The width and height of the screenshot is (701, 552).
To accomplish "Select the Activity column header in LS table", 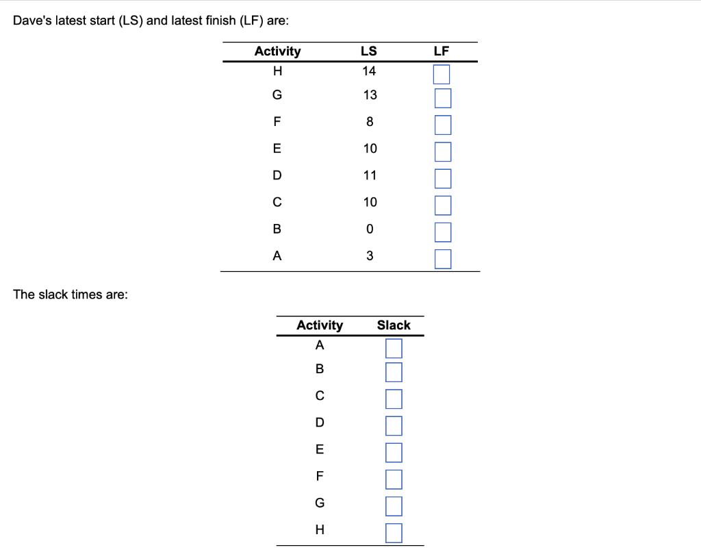I will click(x=277, y=51).
